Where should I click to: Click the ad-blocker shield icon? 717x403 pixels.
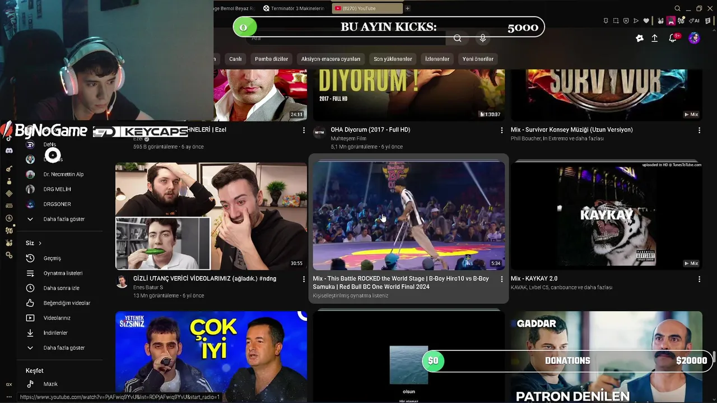tap(626, 21)
